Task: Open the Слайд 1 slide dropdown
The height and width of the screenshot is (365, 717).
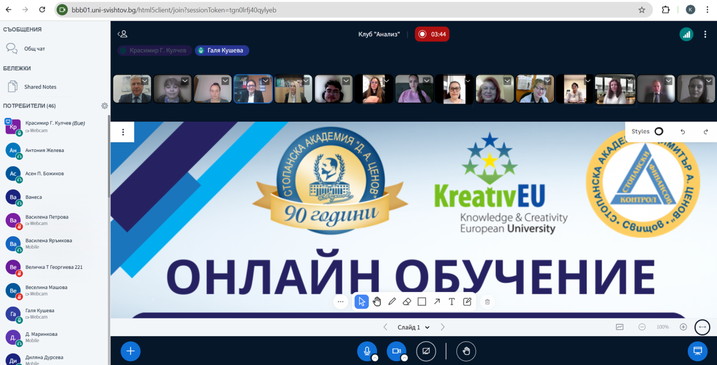Action: pyautogui.click(x=414, y=327)
